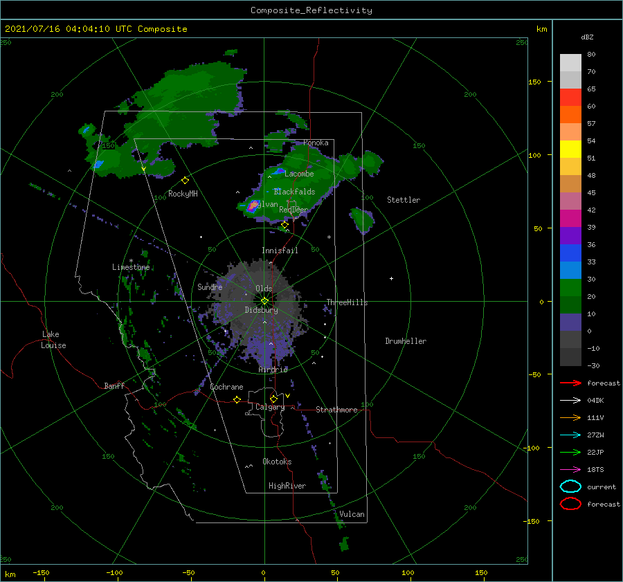Click the yellow diamond marker near Cochrane
This screenshot has width=623, height=582.
(x=237, y=400)
